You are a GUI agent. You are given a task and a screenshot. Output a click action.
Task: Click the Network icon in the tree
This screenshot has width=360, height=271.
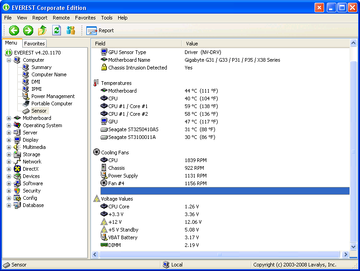(x=17, y=162)
